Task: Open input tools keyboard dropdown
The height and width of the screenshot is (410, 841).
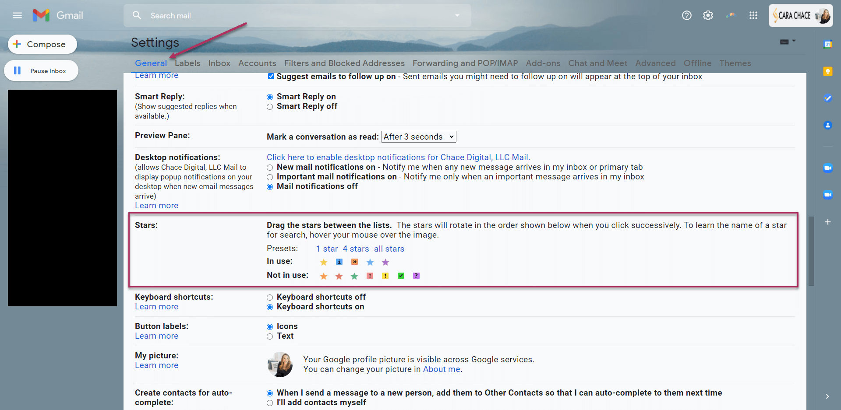Action: tap(788, 42)
